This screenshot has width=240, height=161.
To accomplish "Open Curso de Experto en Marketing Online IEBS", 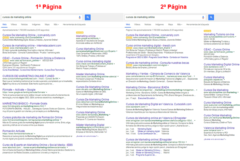I will tap(37, 145).
